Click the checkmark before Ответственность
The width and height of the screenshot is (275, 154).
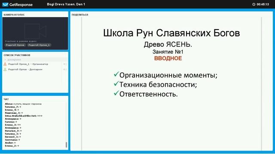click(x=116, y=93)
